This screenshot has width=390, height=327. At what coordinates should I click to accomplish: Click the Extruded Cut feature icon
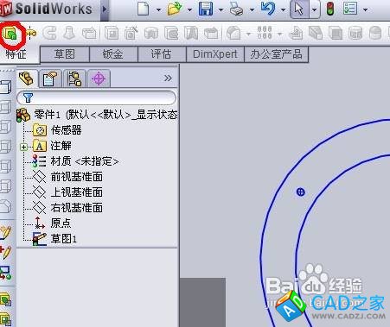pos(112,34)
